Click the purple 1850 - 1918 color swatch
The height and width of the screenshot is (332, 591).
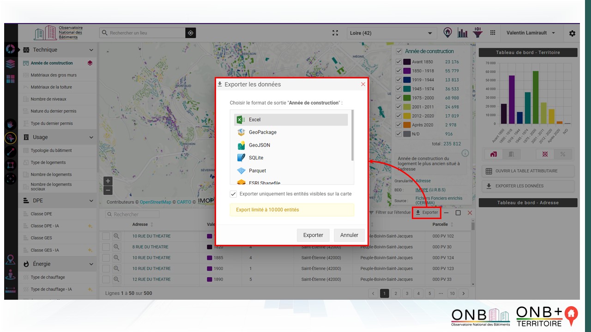click(x=407, y=71)
